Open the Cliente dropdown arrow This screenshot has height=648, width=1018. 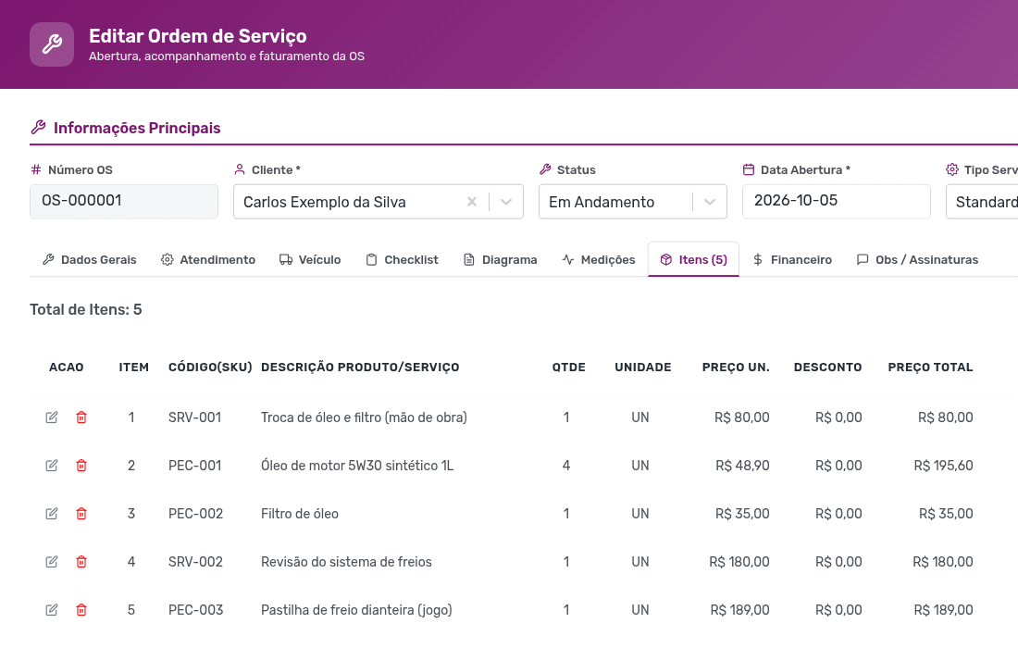(x=506, y=202)
